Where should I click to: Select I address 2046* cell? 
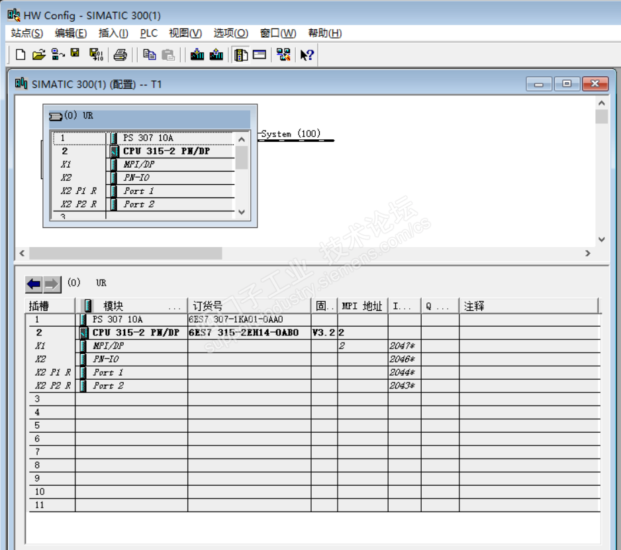click(x=405, y=359)
